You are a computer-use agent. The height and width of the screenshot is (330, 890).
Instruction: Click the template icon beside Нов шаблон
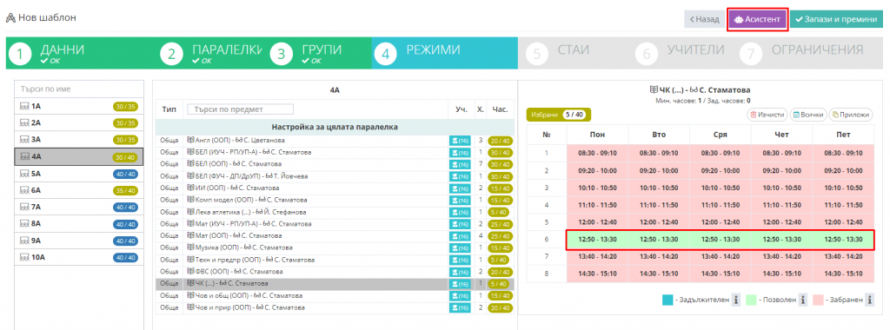10,17
